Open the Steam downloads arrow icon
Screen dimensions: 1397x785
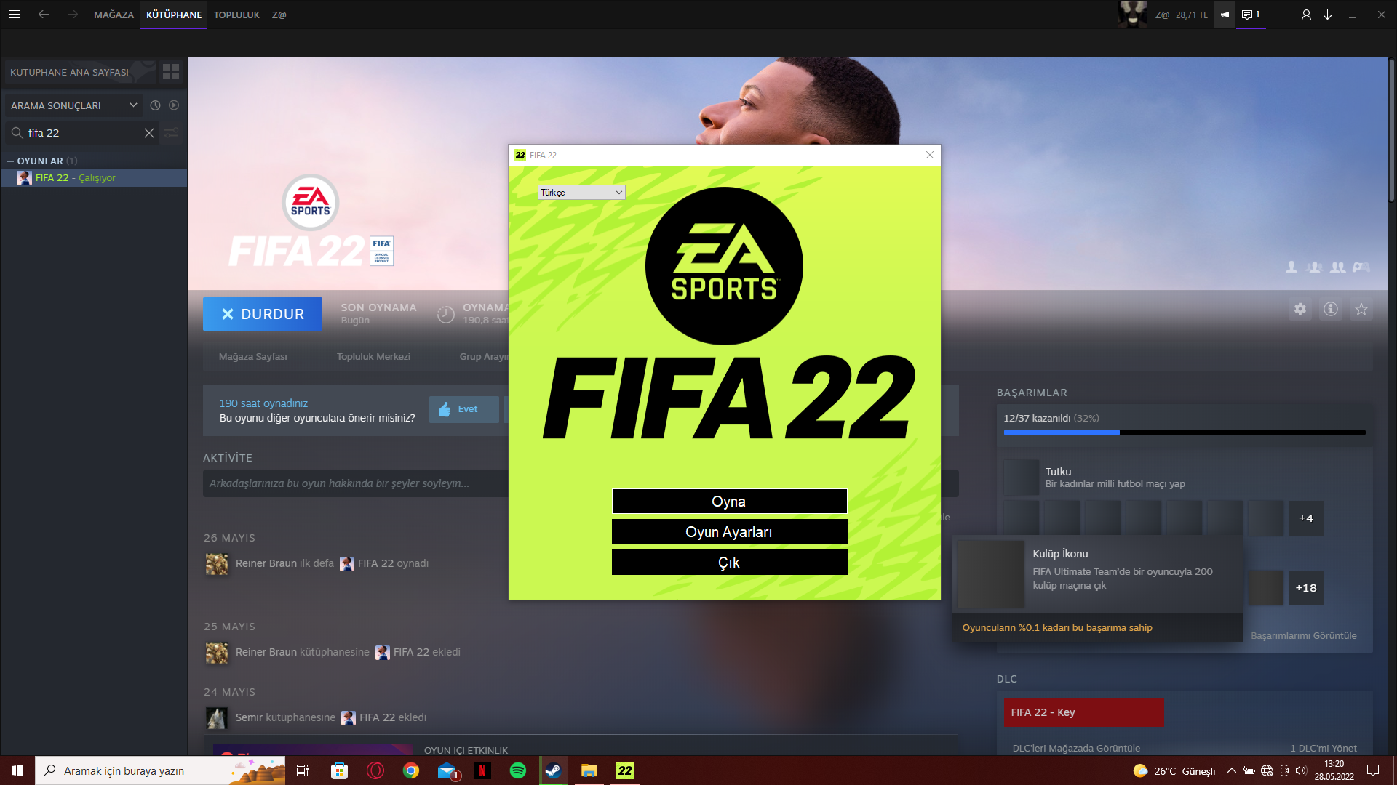tap(1327, 15)
